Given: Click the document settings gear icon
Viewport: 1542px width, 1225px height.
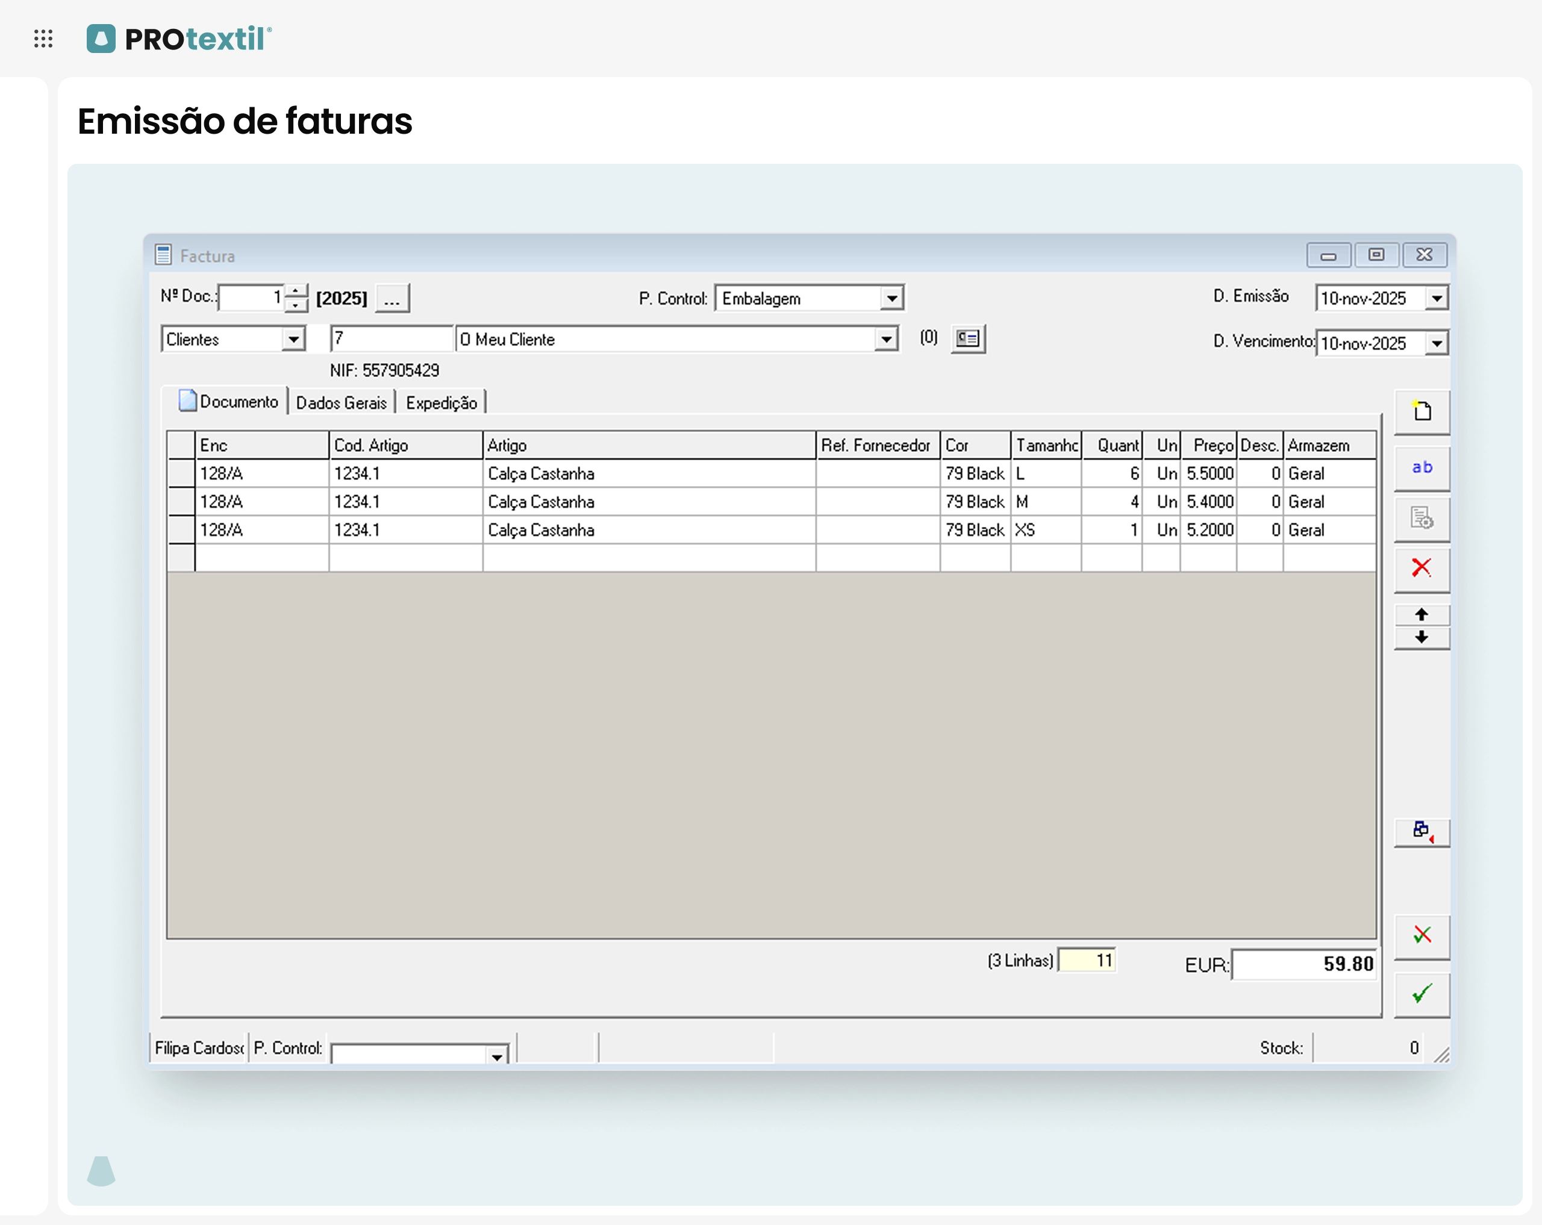Looking at the screenshot, I should [1421, 519].
